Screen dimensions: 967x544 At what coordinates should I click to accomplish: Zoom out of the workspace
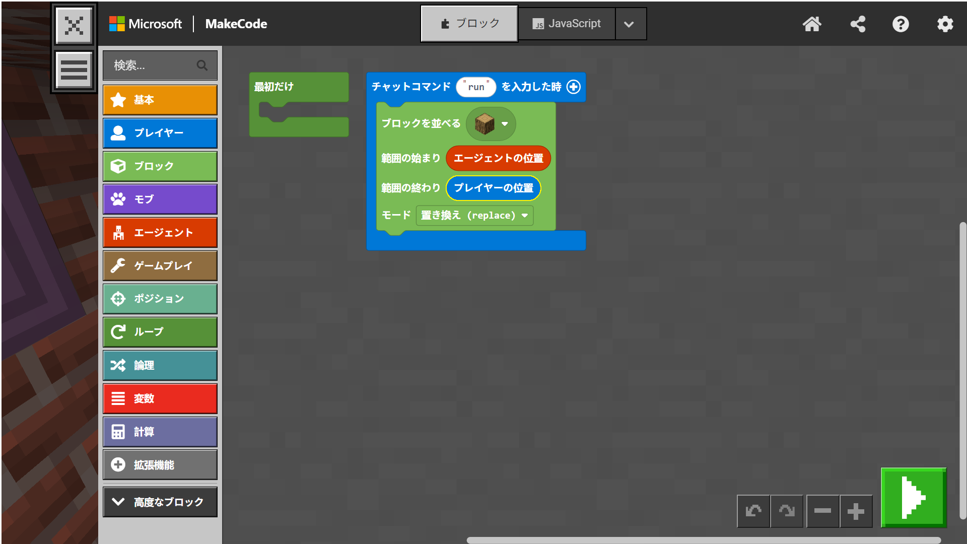coord(822,511)
